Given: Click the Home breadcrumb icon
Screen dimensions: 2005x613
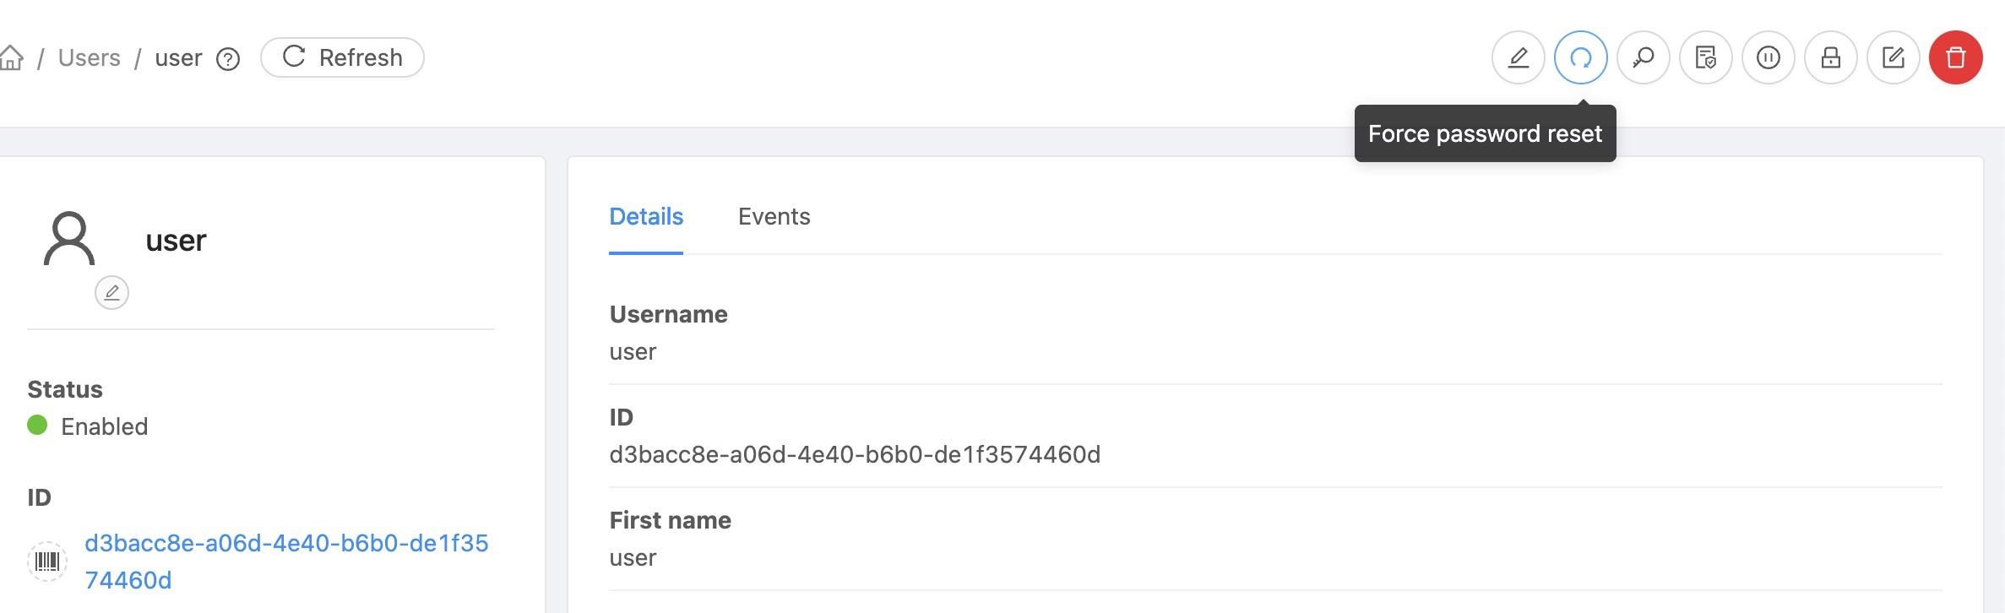Looking at the screenshot, I should tap(14, 57).
